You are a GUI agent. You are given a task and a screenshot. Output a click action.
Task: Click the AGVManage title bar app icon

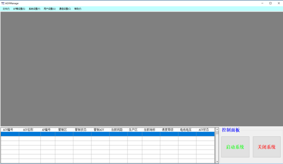[3, 3]
